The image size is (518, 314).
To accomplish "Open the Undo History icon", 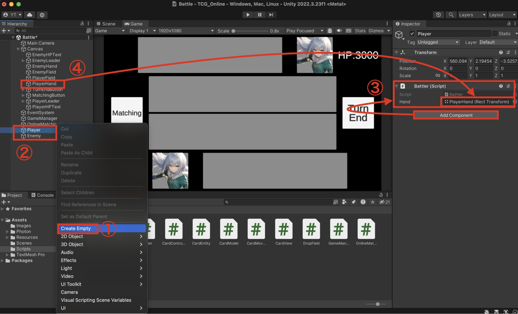I will click(x=438, y=15).
